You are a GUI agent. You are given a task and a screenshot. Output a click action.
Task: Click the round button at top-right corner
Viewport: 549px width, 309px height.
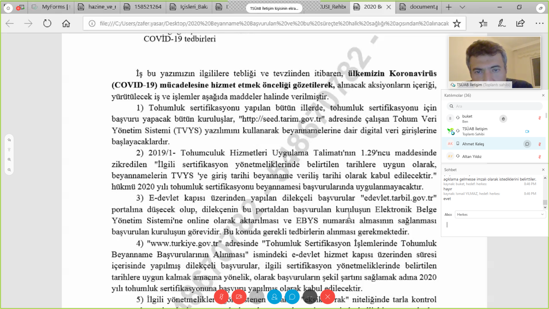tap(540, 8)
